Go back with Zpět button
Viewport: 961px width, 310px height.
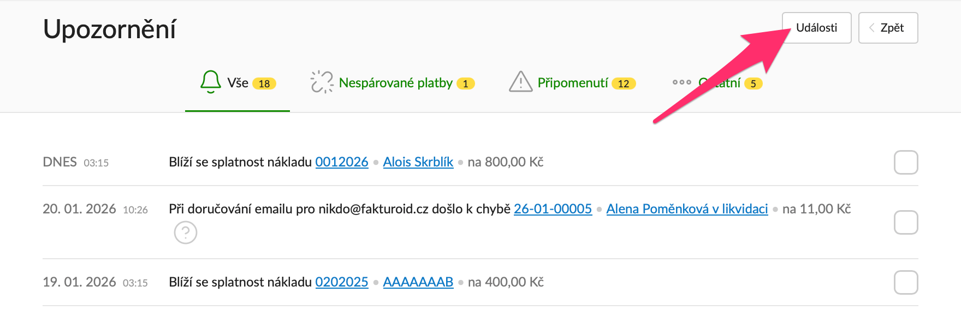click(x=888, y=28)
